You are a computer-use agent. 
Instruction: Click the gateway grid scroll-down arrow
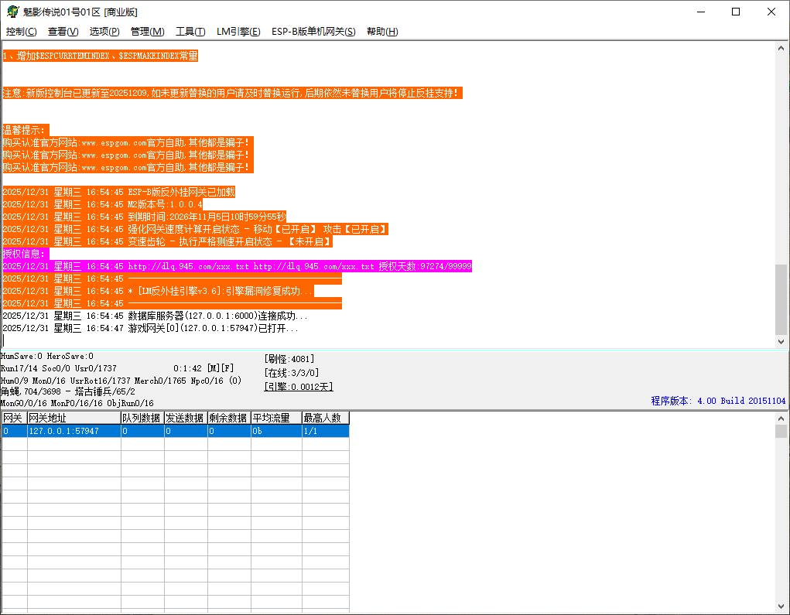pyautogui.click(x=781, y=607)
